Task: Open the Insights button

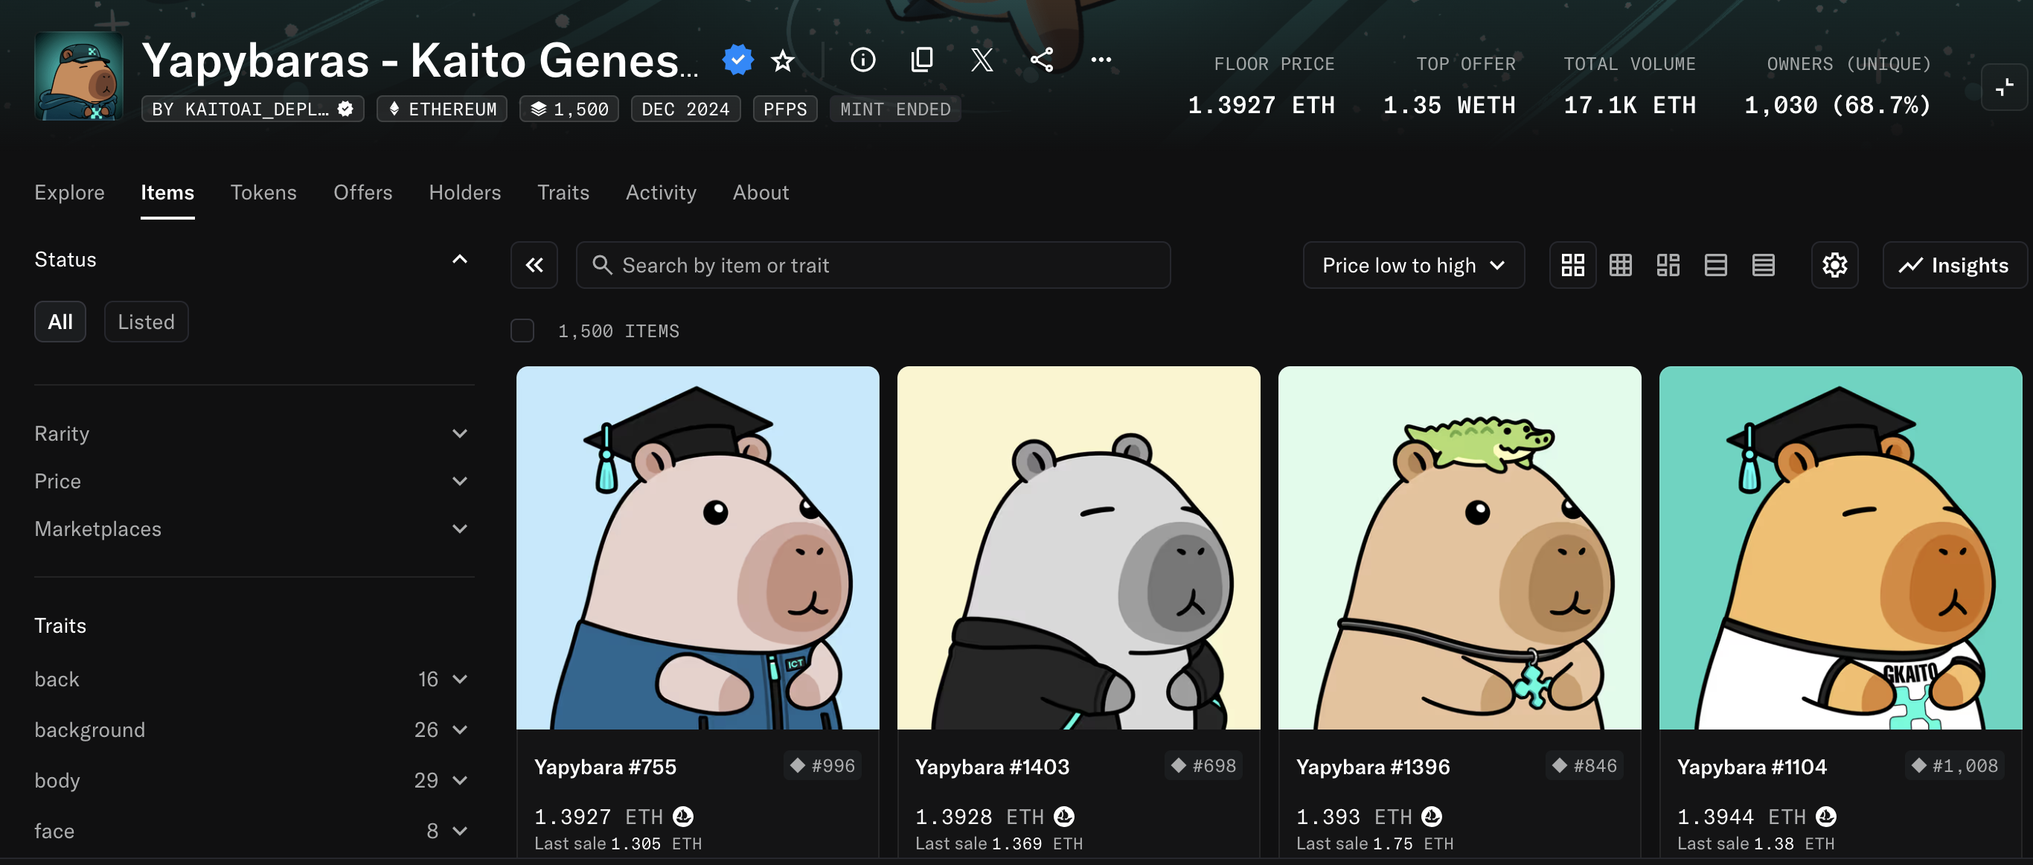Action: pyautogui.click(x=1954, y=265)
